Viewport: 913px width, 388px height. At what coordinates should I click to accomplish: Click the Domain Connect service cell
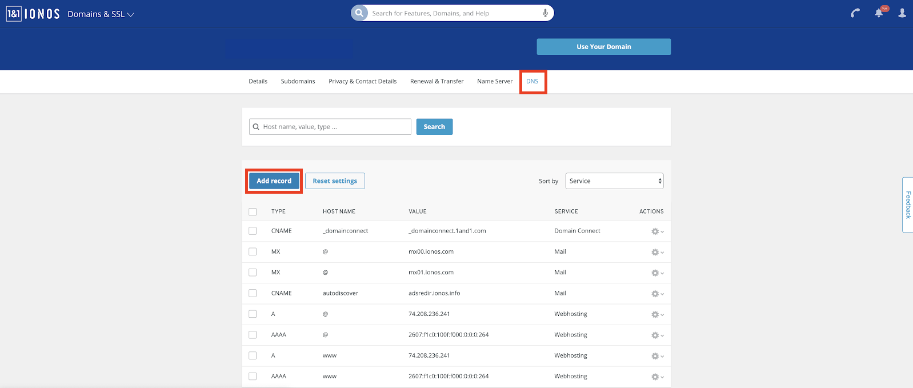coord(577,231)
